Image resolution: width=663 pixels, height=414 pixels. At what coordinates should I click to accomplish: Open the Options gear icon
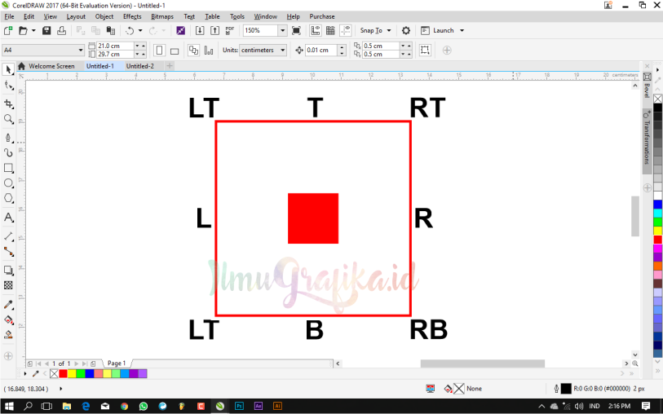click(406, 30)
